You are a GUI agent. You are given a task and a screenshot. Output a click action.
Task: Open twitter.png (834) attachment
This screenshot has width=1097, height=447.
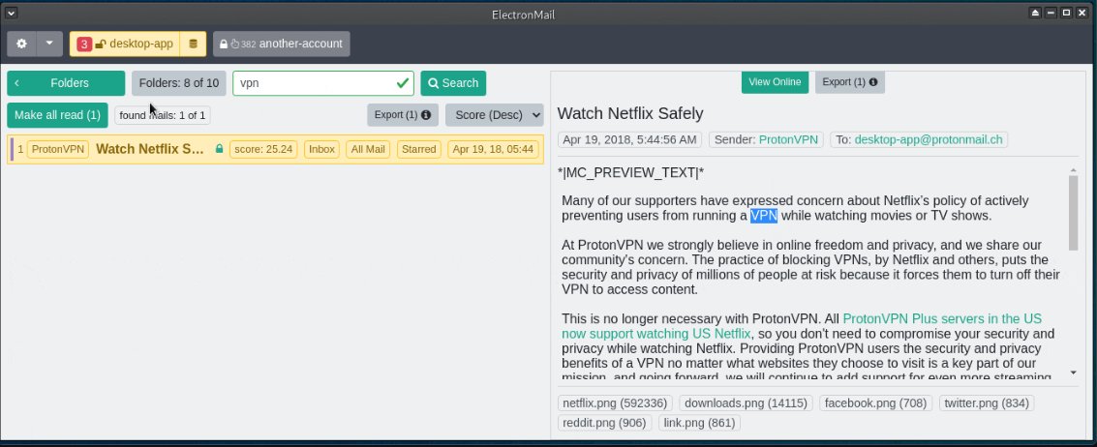(987, 402)
